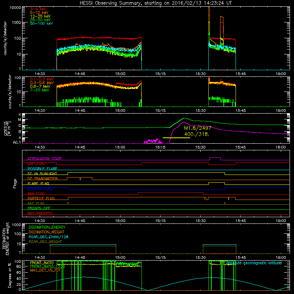
Task: Click the green FRONT_RATIO_1225 legend label
Action: tap(47, 266)
